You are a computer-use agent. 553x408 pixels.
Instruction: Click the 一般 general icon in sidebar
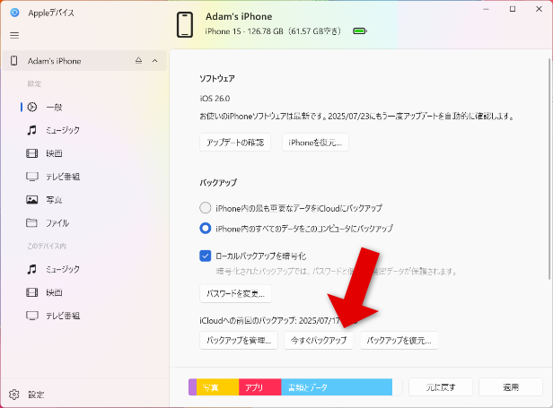click(32, 107)
